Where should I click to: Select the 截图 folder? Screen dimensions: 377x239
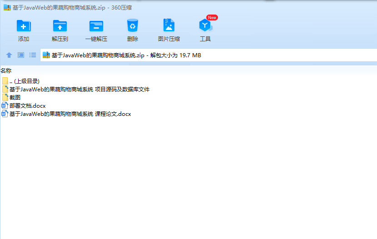[11, 97]
